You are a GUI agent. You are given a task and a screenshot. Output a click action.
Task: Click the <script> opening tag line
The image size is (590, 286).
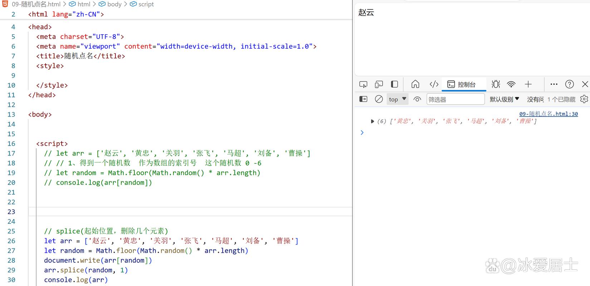[x=52, y=144]
